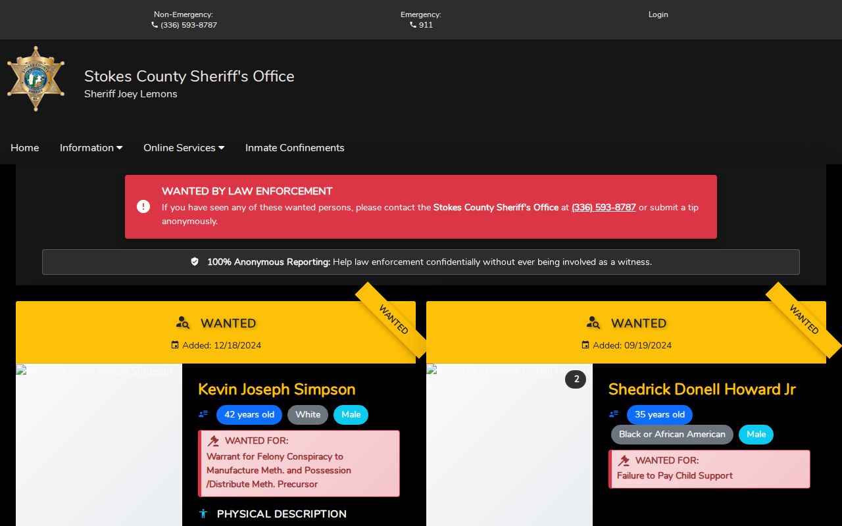Click calendar icon next to Added: 12/18/2024
The width and height of the screenshot is (842, 526).
[175, 345]
